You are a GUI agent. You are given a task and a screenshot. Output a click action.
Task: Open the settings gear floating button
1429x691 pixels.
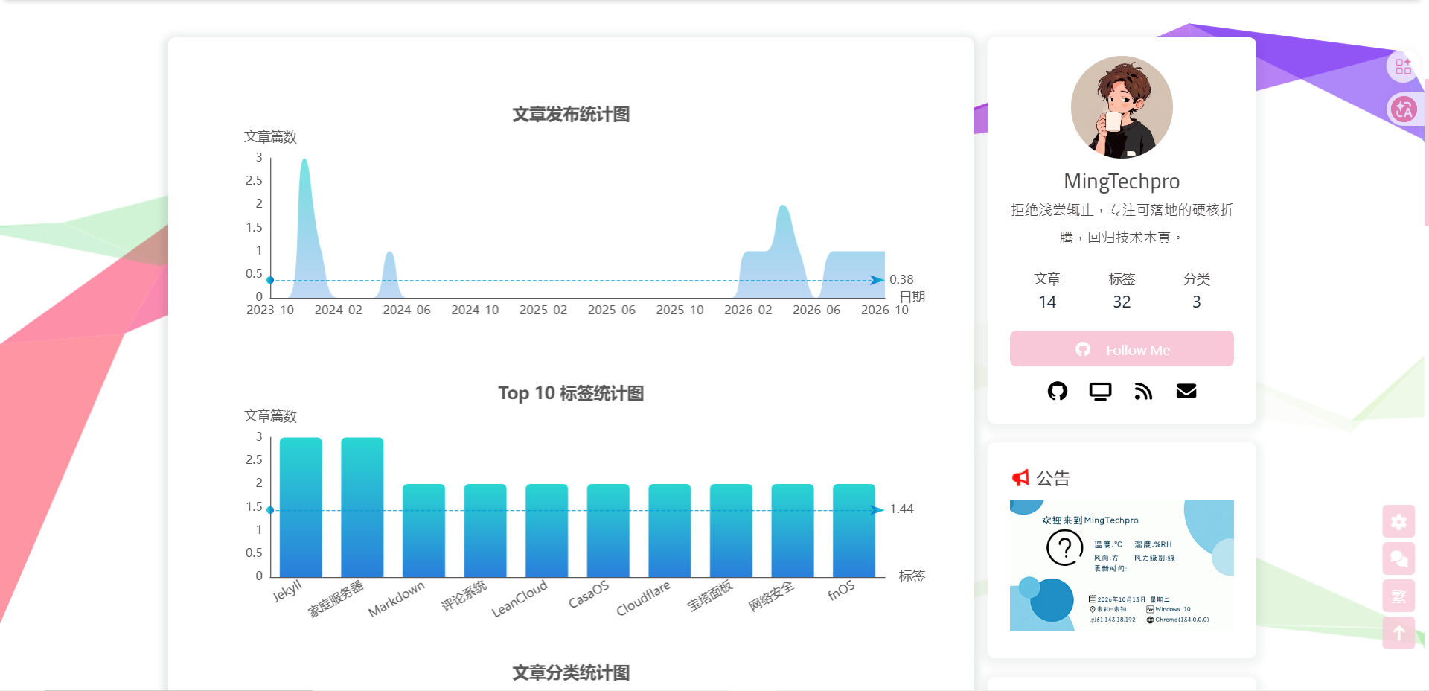pos(1398,521)
